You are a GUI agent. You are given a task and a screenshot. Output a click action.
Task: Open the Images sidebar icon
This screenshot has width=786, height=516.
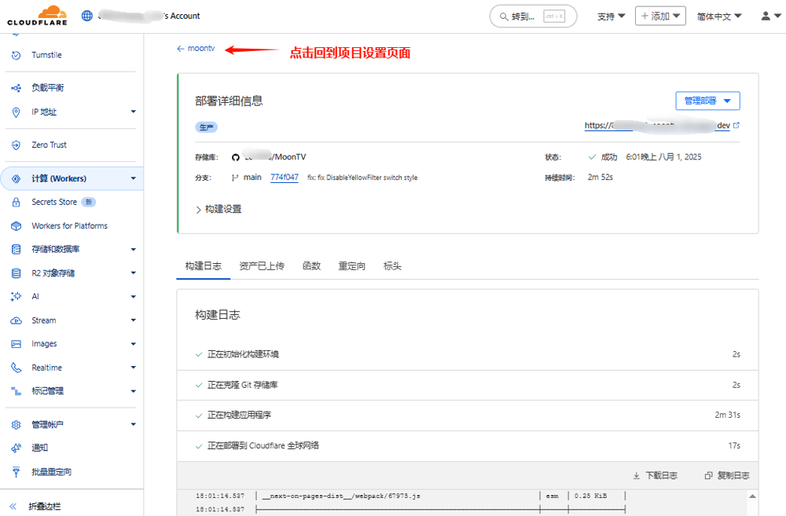pyautogui.click(x=16, y=344)
